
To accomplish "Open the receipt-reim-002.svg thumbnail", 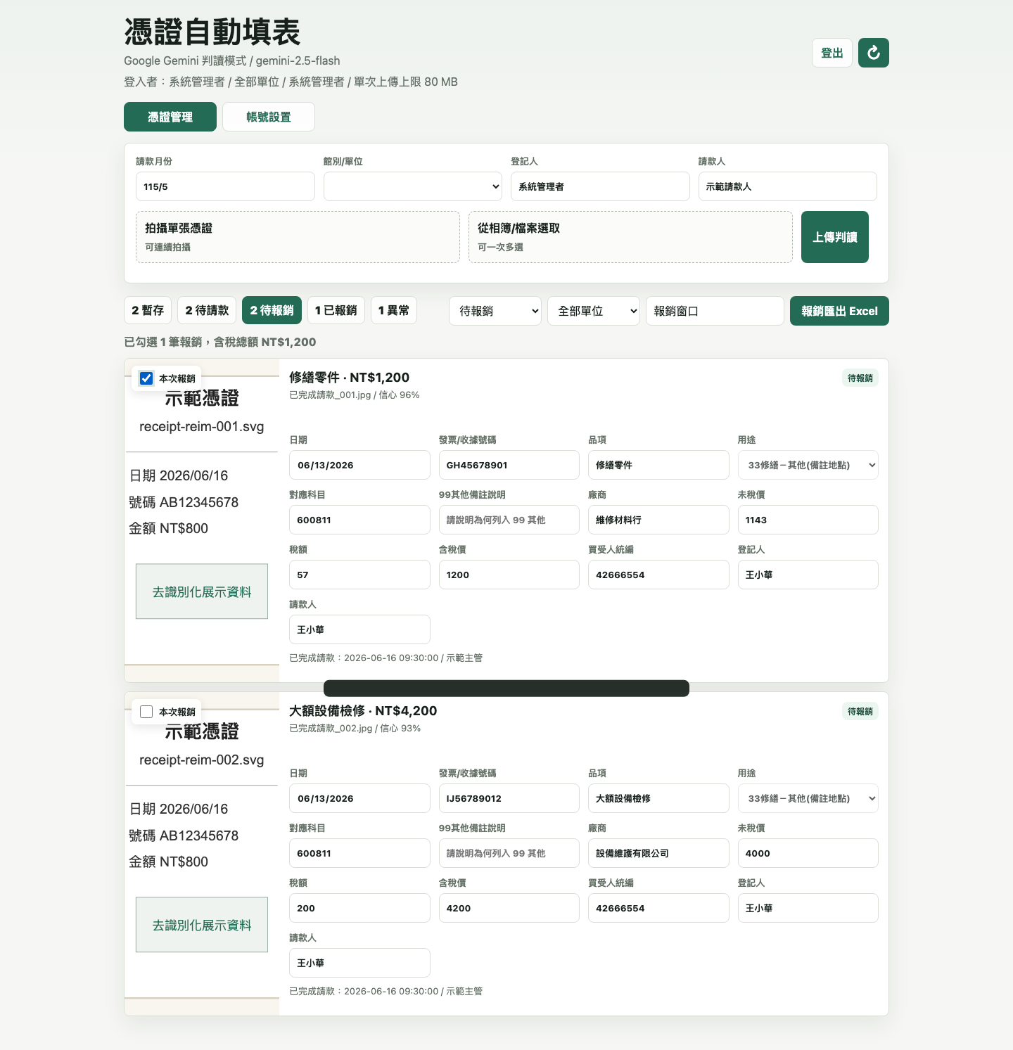I will pyautogui.click(x=202, y=854).
